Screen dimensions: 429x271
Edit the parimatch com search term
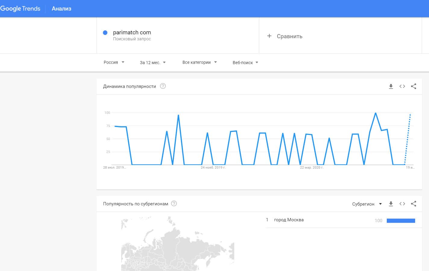click(x=132, y=33)
